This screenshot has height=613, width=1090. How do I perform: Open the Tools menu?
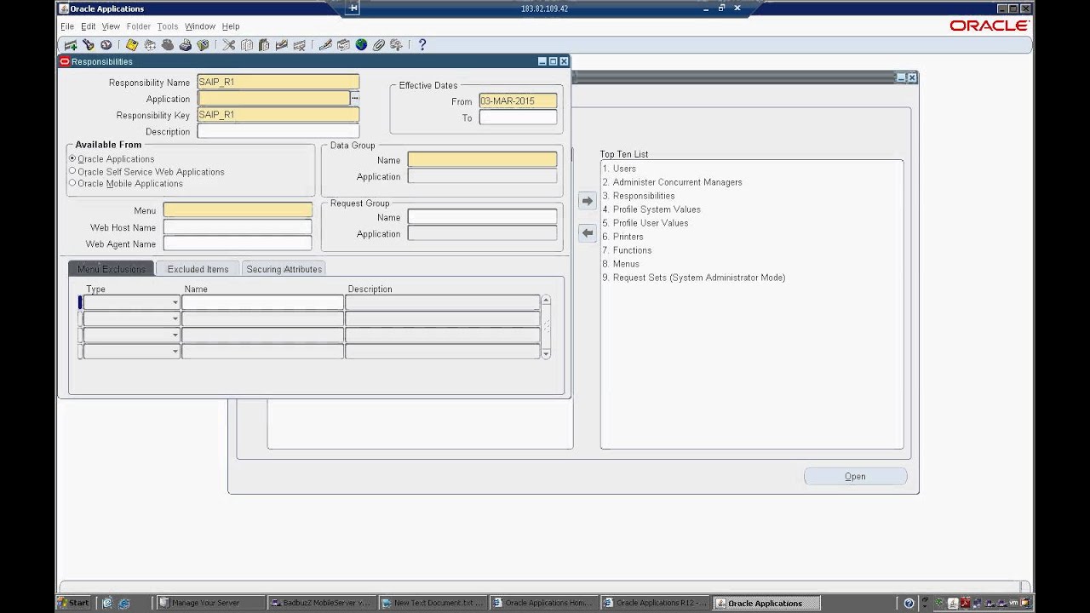(x=168, y=26)
